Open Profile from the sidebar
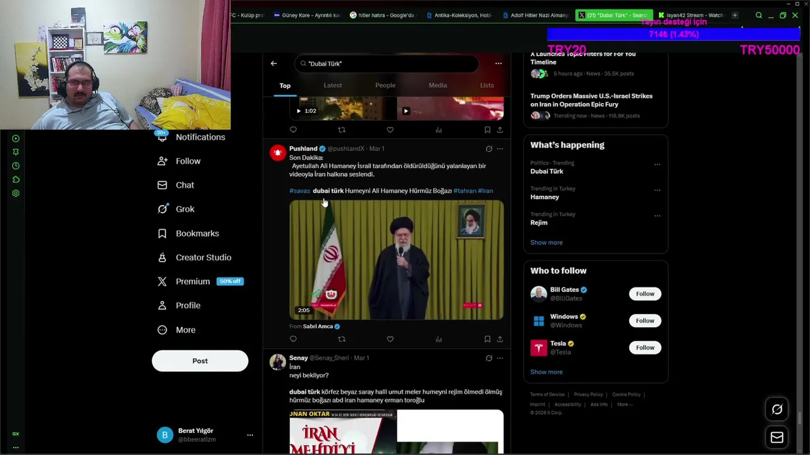Image resolution: width=810 pixels, height=455 pixels. 179,305
